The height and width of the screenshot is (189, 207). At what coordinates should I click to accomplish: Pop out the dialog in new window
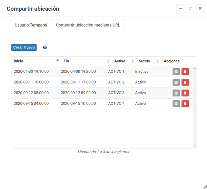[x=190, y=9]
